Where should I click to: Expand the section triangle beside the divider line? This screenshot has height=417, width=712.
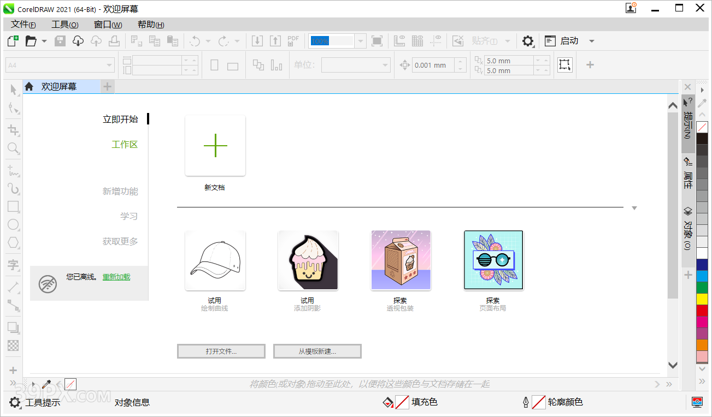coord(634,208)
